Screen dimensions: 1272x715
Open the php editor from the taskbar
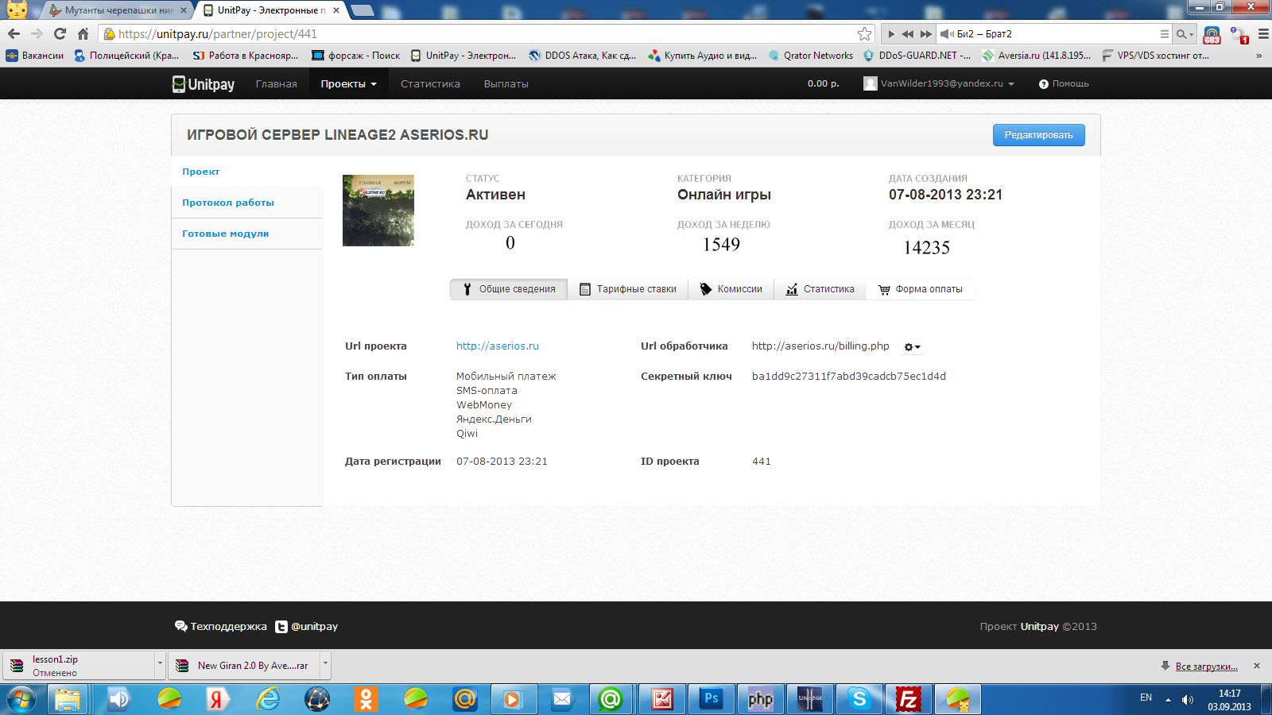(x=761, y=700)
